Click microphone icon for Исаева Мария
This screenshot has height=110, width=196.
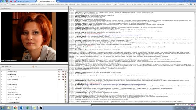pos(59,74)
